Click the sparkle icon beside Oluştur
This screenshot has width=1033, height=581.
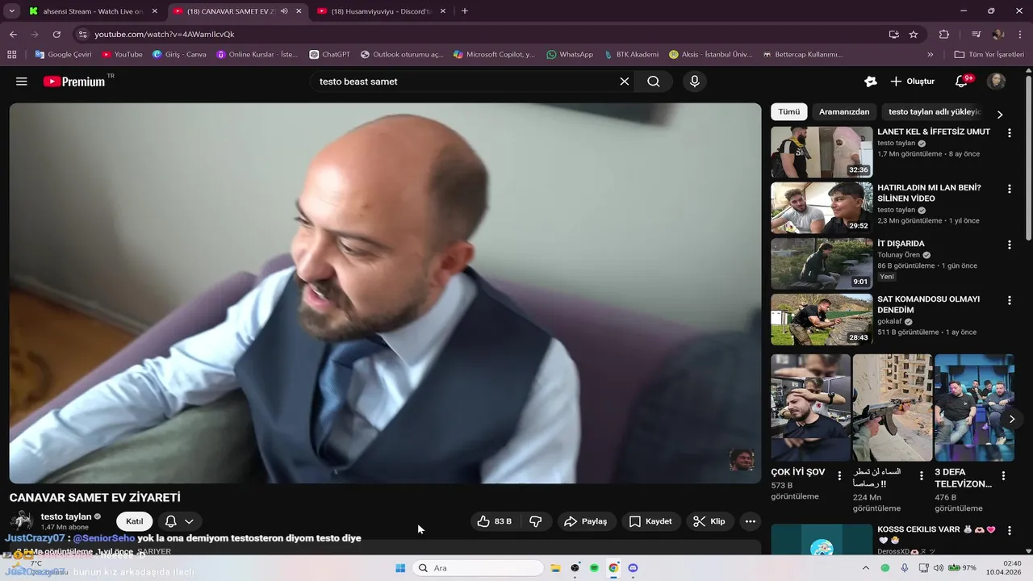pyautogui.click(x=870, y=82)
